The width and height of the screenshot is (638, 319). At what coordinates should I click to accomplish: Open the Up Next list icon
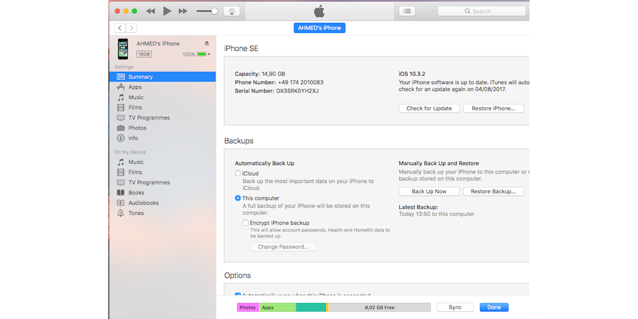[407, 11]
